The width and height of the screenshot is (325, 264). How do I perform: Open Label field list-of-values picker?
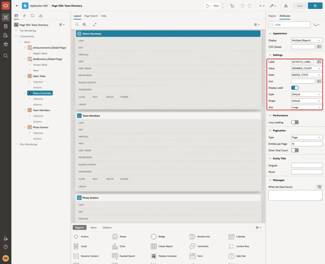pyautogui.click(x=319, y=62)
